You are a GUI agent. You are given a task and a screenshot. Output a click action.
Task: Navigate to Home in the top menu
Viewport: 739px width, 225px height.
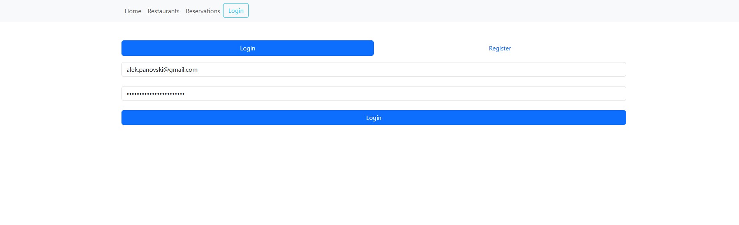[x=133, y=11]
